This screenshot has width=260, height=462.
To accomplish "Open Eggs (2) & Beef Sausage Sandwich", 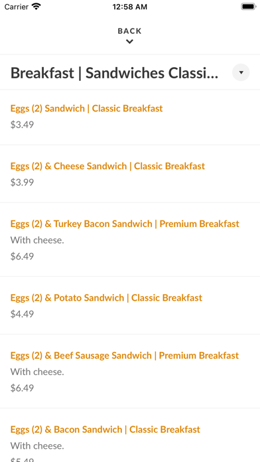I will point(130,371).
